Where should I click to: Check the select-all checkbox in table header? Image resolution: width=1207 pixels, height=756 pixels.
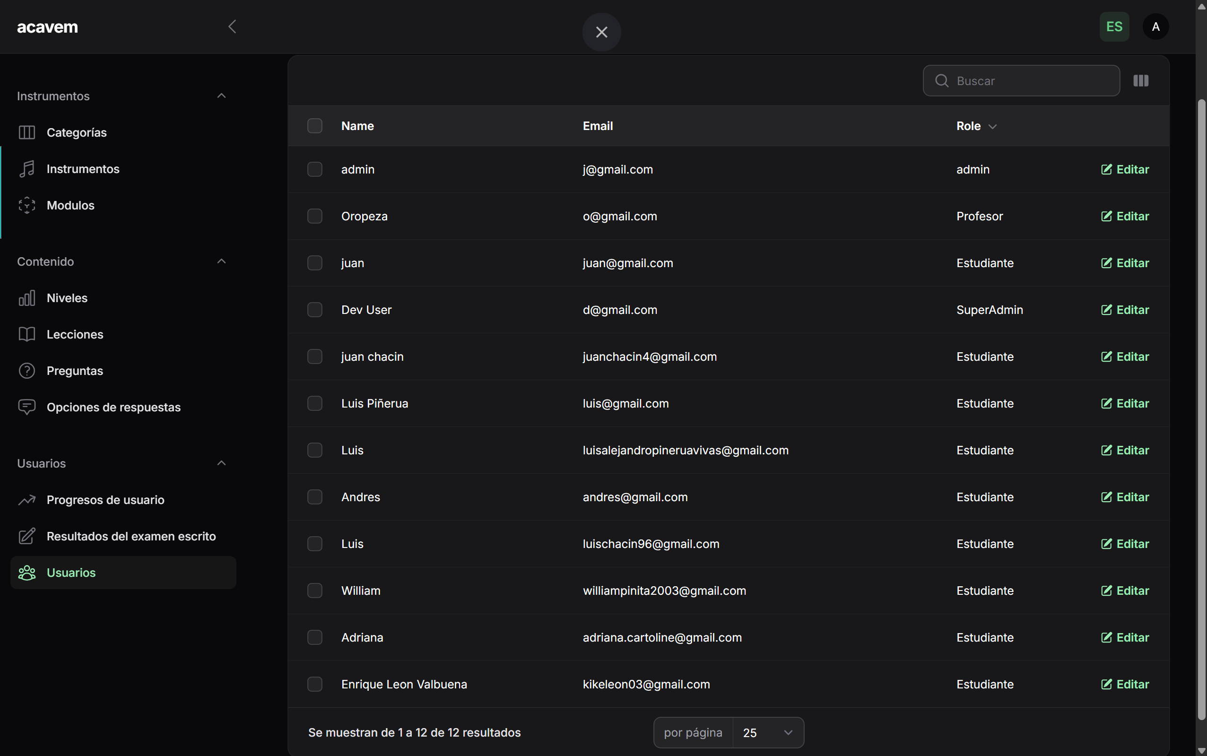coord(314,125)
